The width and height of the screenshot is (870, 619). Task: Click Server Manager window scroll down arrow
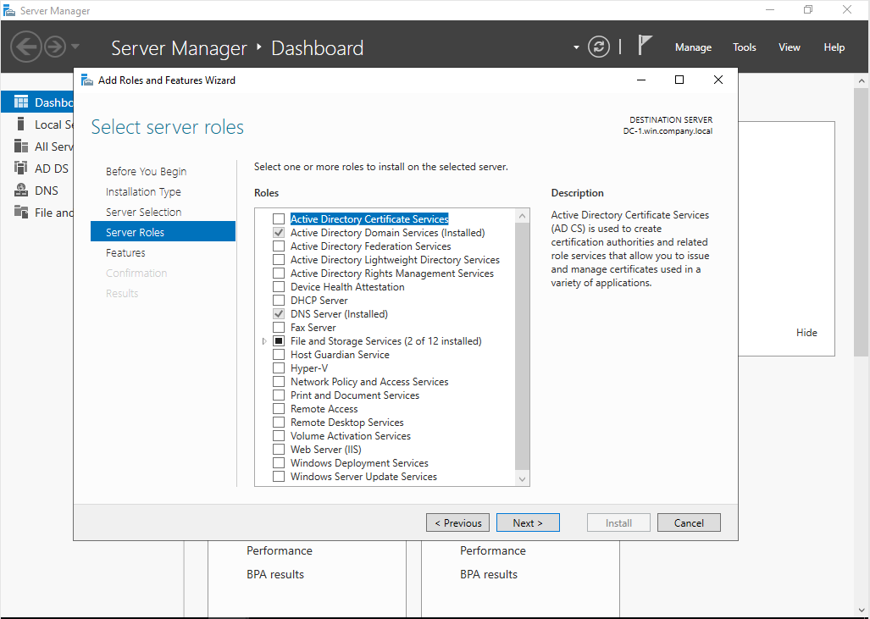(862, 611)
